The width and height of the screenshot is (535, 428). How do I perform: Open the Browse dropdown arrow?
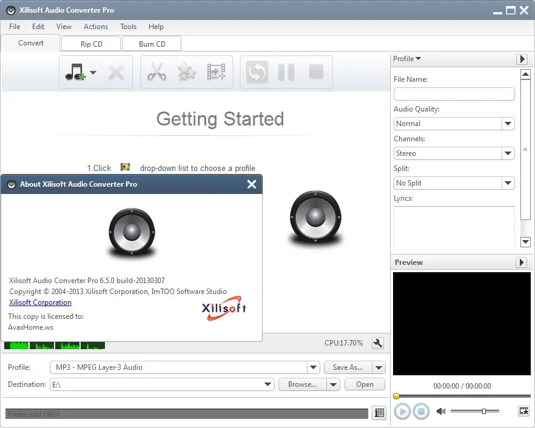(333, 385)
